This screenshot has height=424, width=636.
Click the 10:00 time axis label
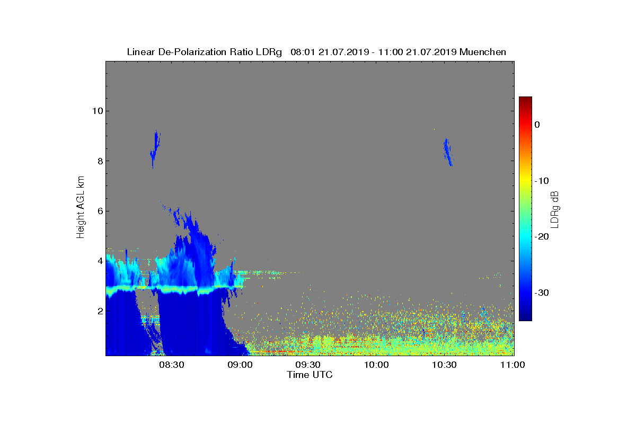tap(377, 365)
